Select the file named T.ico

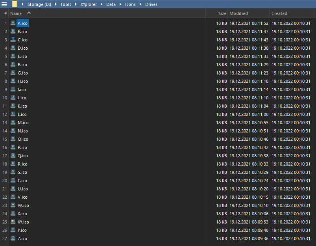pos(22,181)
